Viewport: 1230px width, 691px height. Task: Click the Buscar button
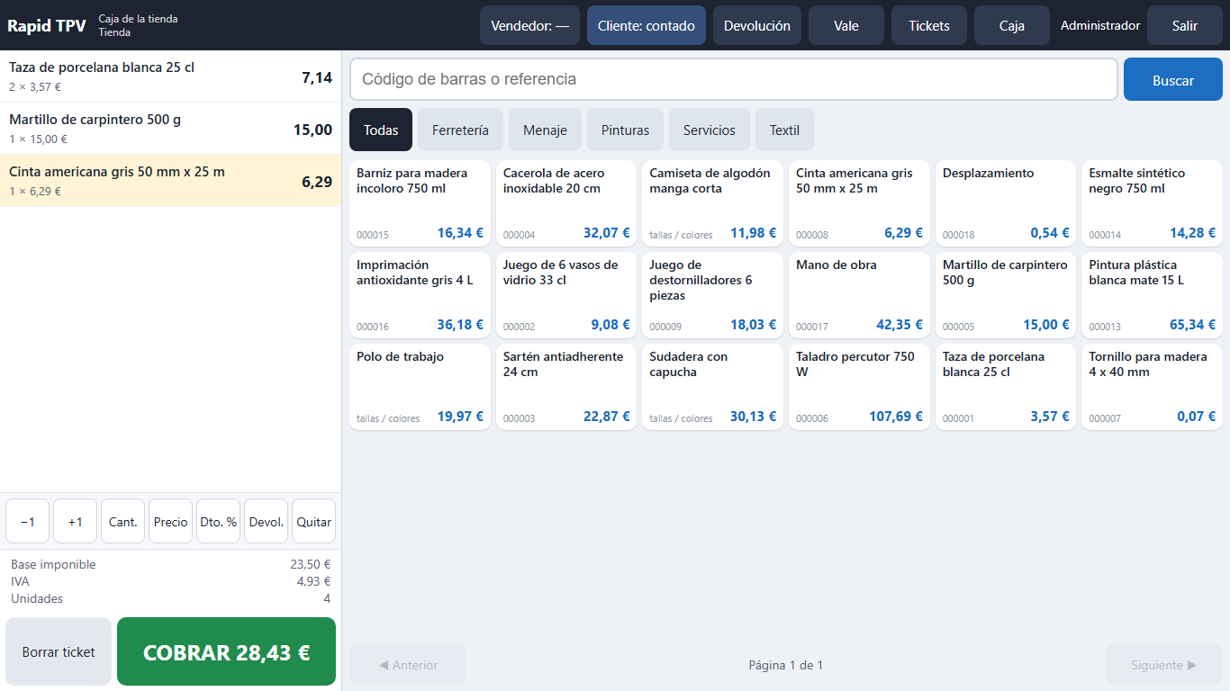[x=1173, y=79]
